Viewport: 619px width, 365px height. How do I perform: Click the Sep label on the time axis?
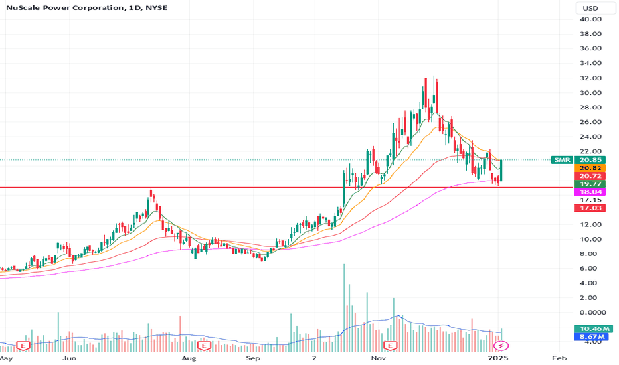252,358
